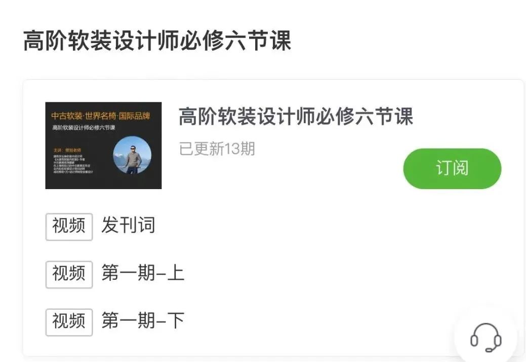Click the 视频 tag beside 发刊词
Screen dimensions: 526x362
[x=69, y=227]
